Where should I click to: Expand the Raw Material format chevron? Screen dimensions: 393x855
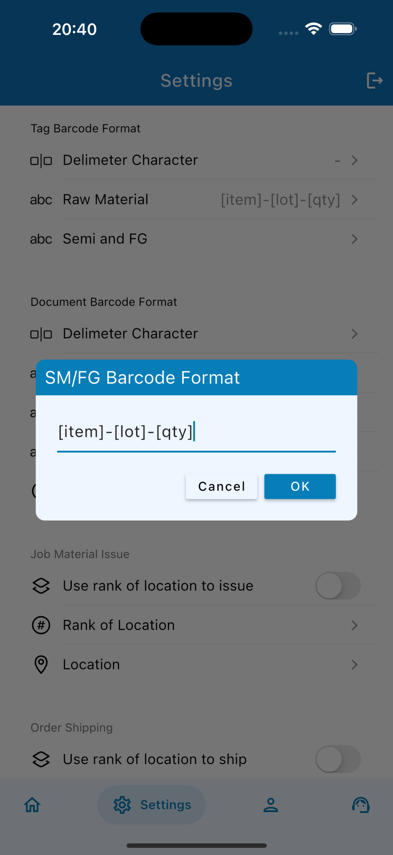(x=354, y=200)
